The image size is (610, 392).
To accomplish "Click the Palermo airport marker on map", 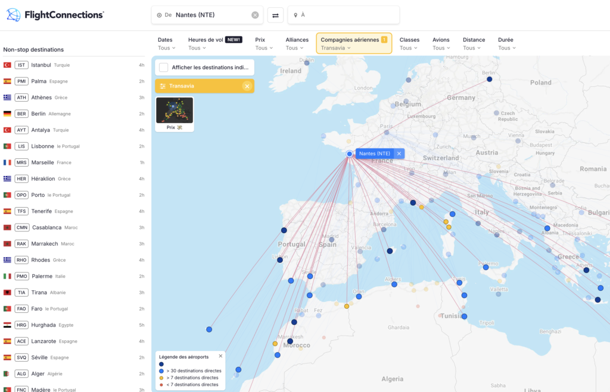I will pyautogui.click(x=486, y=267).
